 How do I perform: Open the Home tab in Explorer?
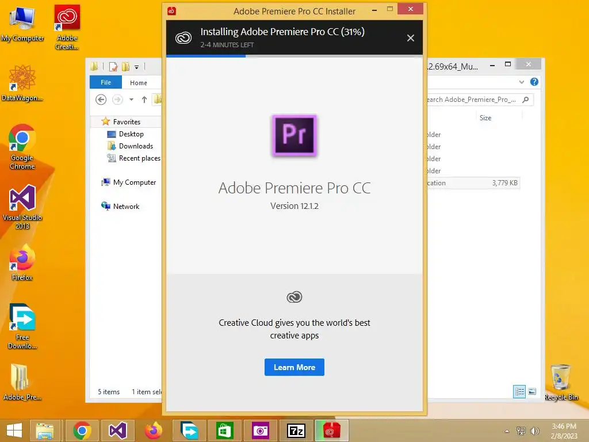pos(139,83)
